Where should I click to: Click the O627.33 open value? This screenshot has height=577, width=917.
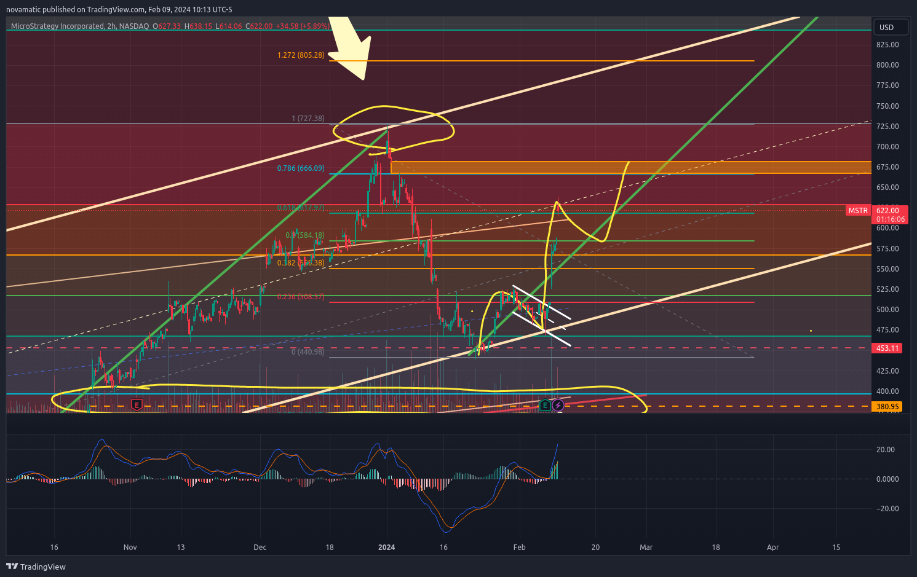[x=167, y=26]
